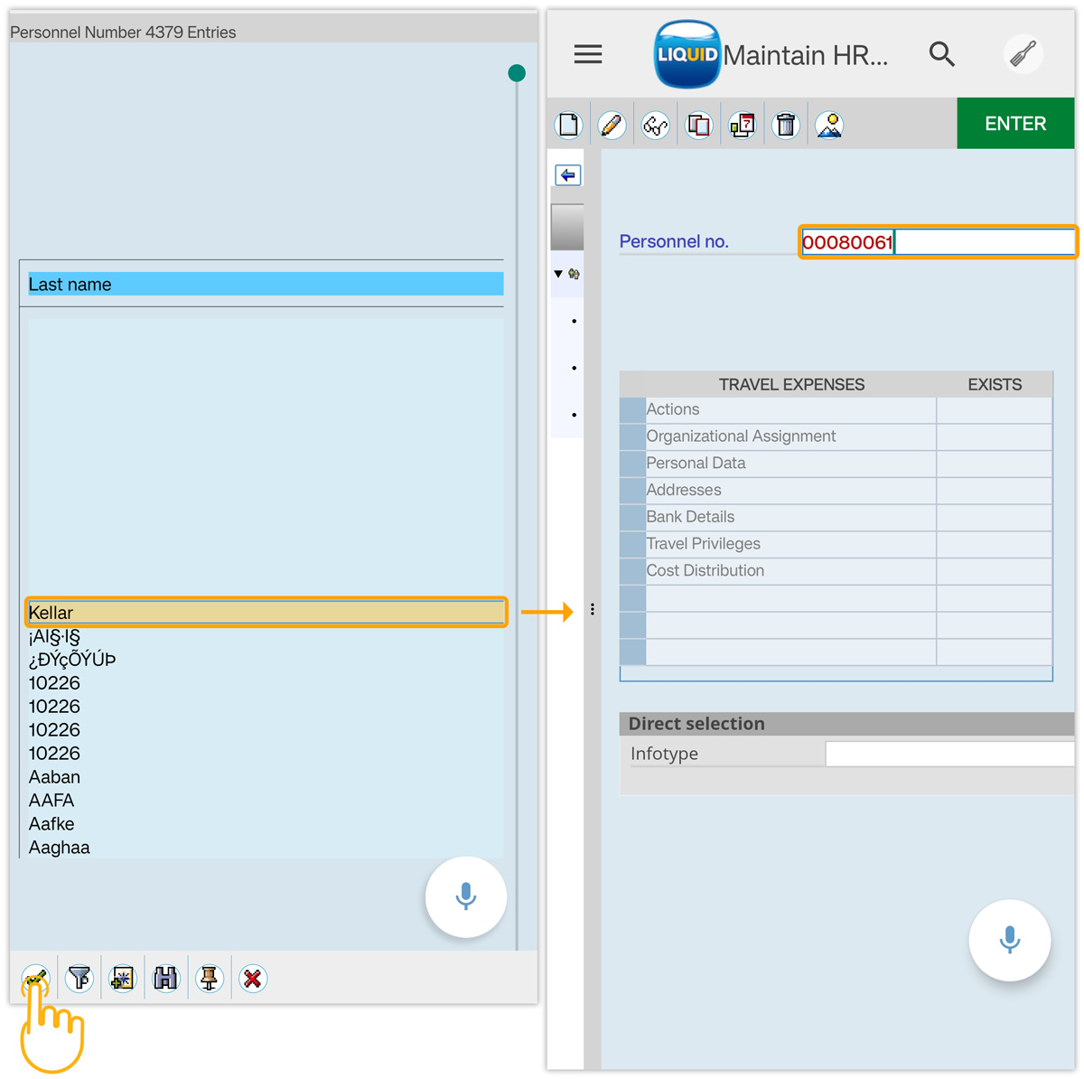Select the AAFA entry

coord(51,801)
